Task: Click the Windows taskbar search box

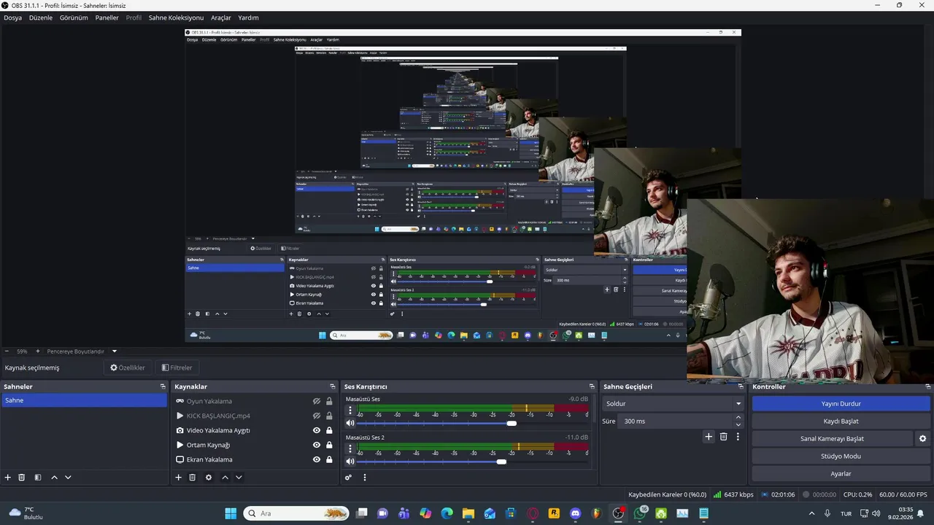Action: click(x=296, y=513)
